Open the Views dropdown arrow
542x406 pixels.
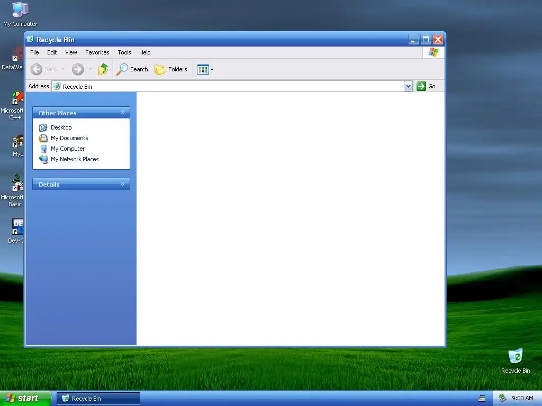(212, 69)
